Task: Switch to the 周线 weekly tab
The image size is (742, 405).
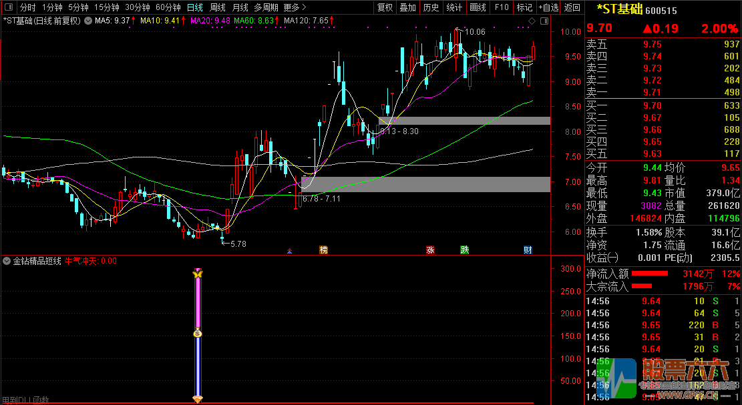Action: (x=218, y=8)
